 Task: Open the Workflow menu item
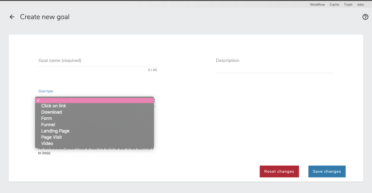coord(317,4)
